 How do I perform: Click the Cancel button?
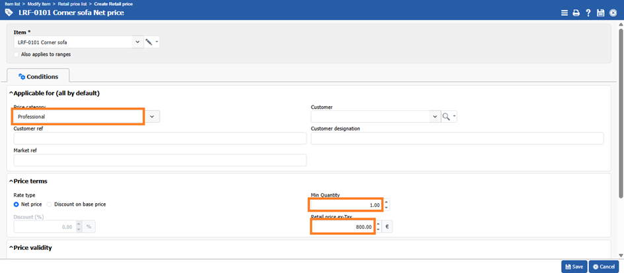pyautogui.click(x=606, y=266)
